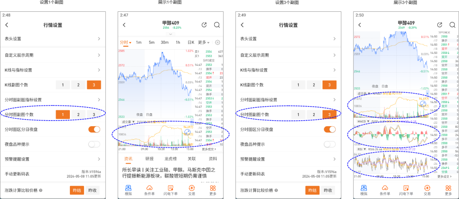Switch to 5m period tab

coord(151,42)
